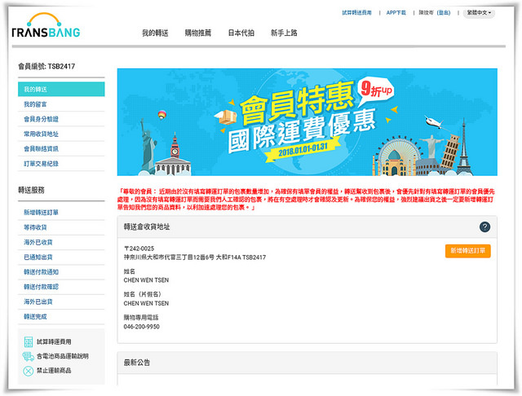Click the warehouse address line with TSB2417
The image size is (522, 396).
point(195,257)
